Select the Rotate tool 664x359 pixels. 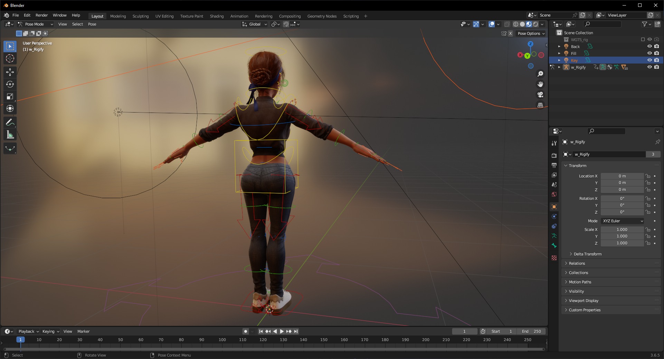[10, 84]
